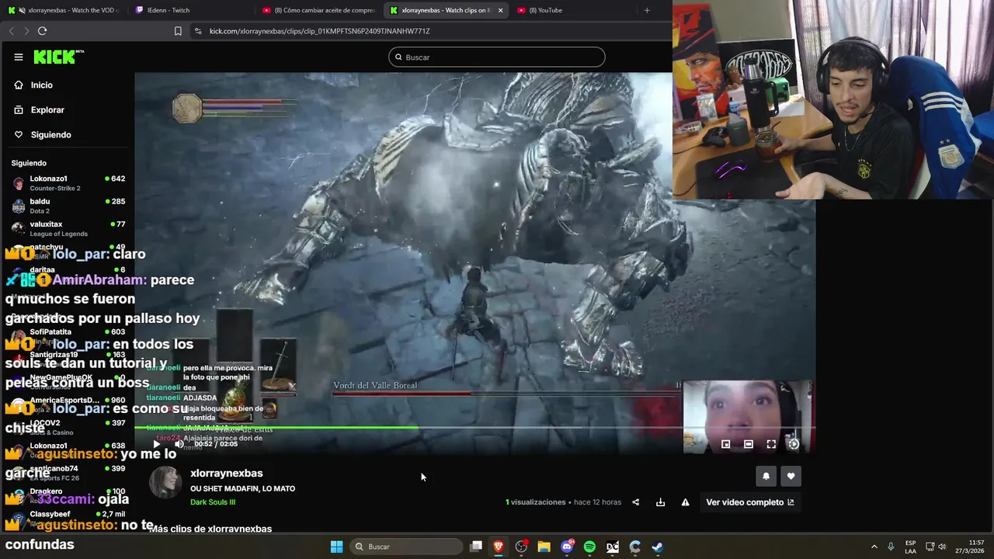
Task: Download this clip
Action: click(x=660, y=502)
